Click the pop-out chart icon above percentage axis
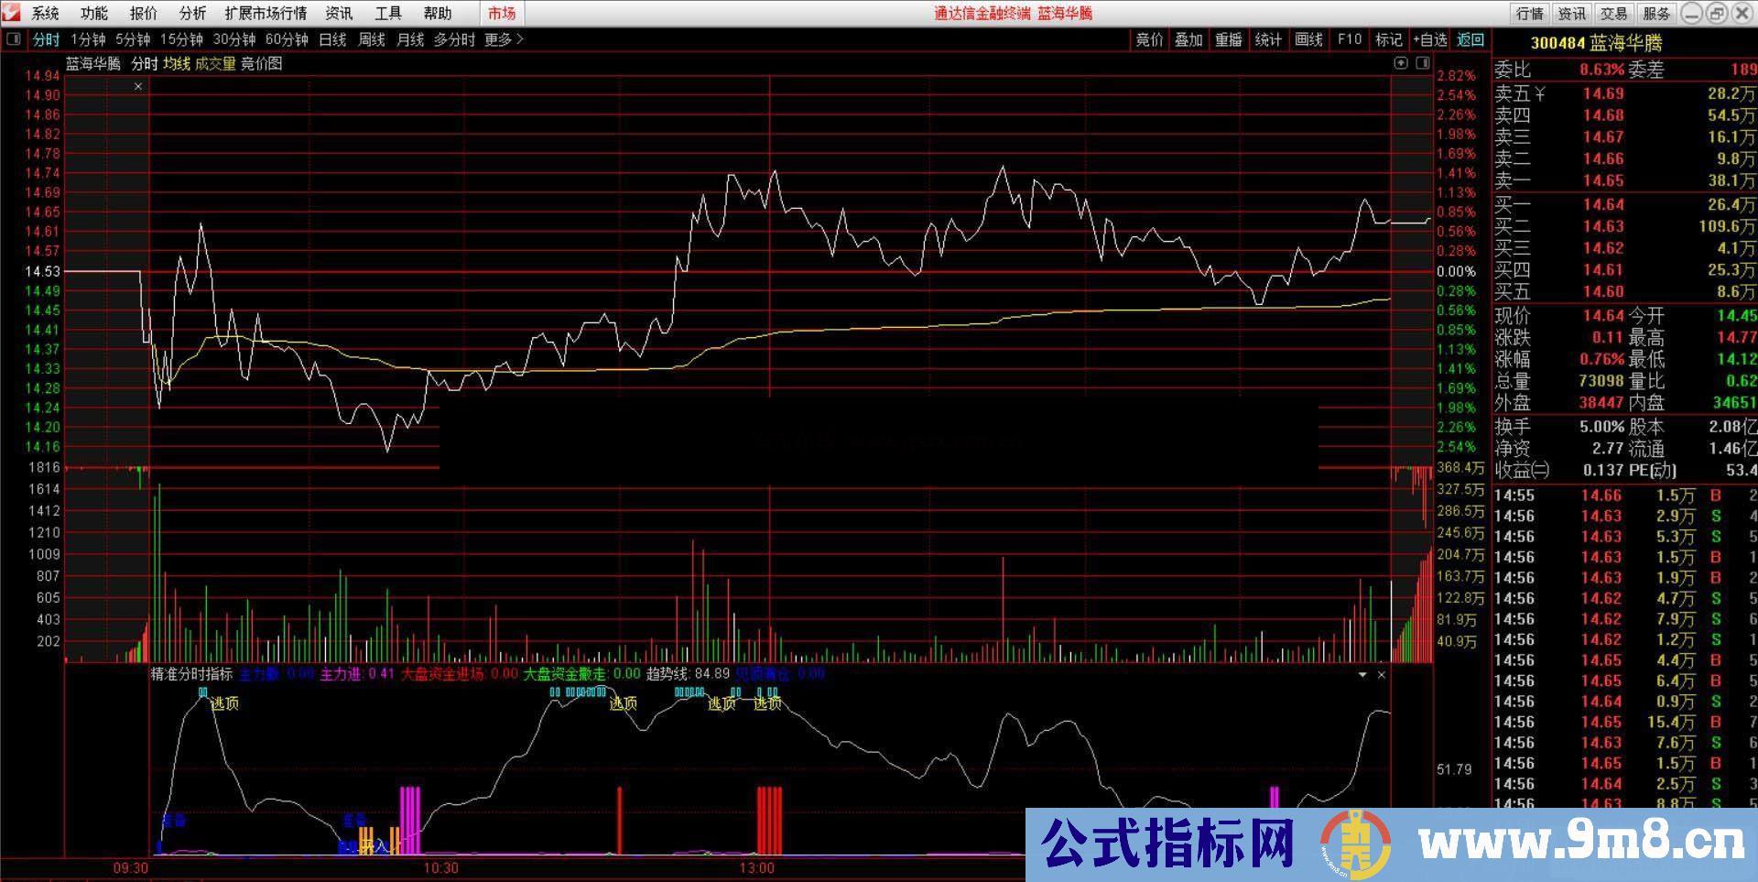Screen dimensions: 1758x882 click(1401, 63)
